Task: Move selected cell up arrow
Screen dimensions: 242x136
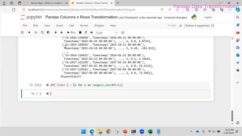Action: coord(56,32)
